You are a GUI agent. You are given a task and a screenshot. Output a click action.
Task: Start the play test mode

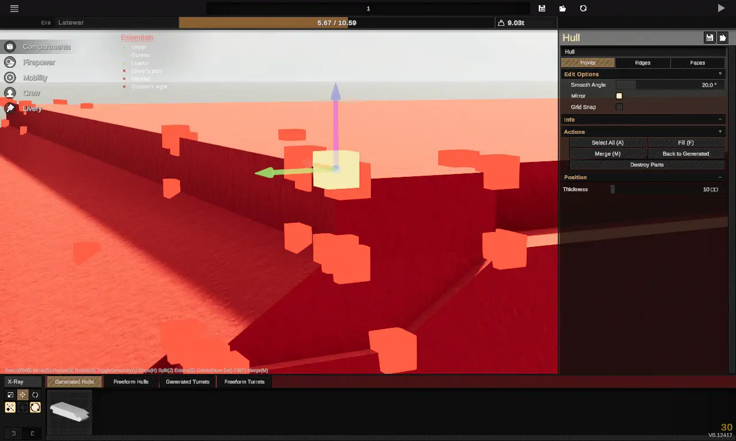point(721,9)
